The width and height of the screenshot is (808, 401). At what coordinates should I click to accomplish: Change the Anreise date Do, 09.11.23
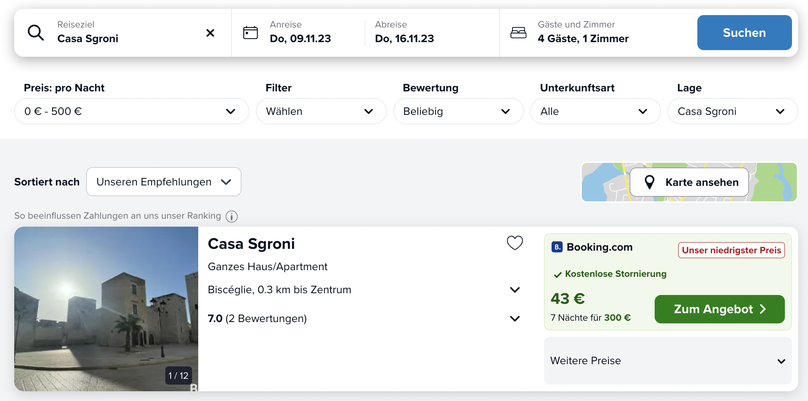click(300, 33)
